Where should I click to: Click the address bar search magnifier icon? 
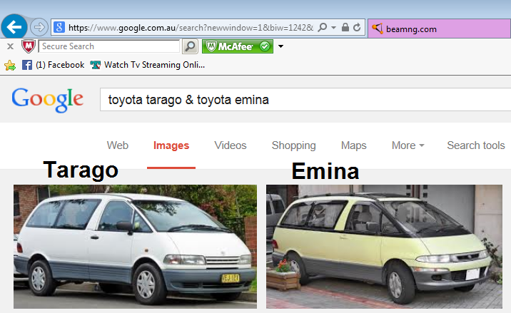323,27
